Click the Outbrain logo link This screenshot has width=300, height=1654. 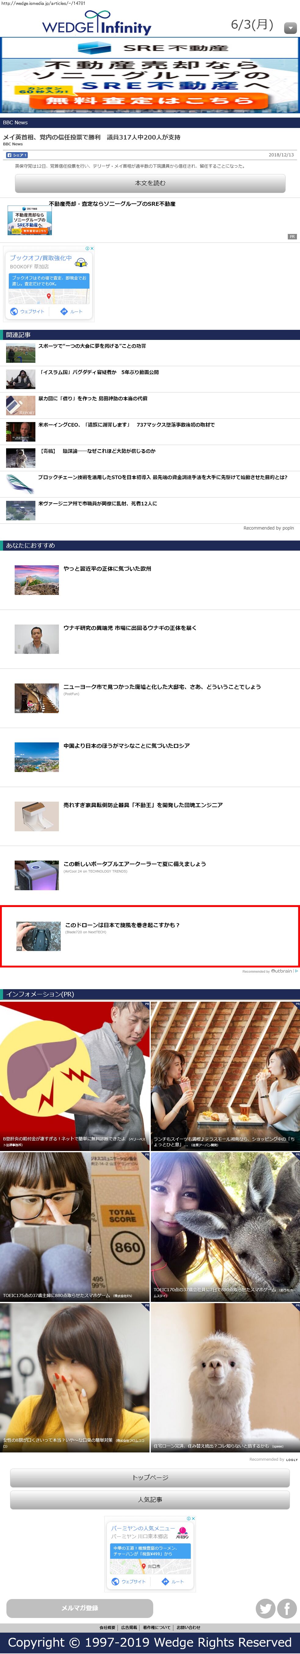click(x=282, y=971)
